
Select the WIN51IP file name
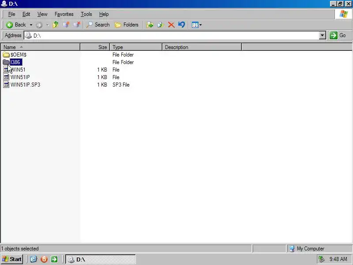coord(20,77)
